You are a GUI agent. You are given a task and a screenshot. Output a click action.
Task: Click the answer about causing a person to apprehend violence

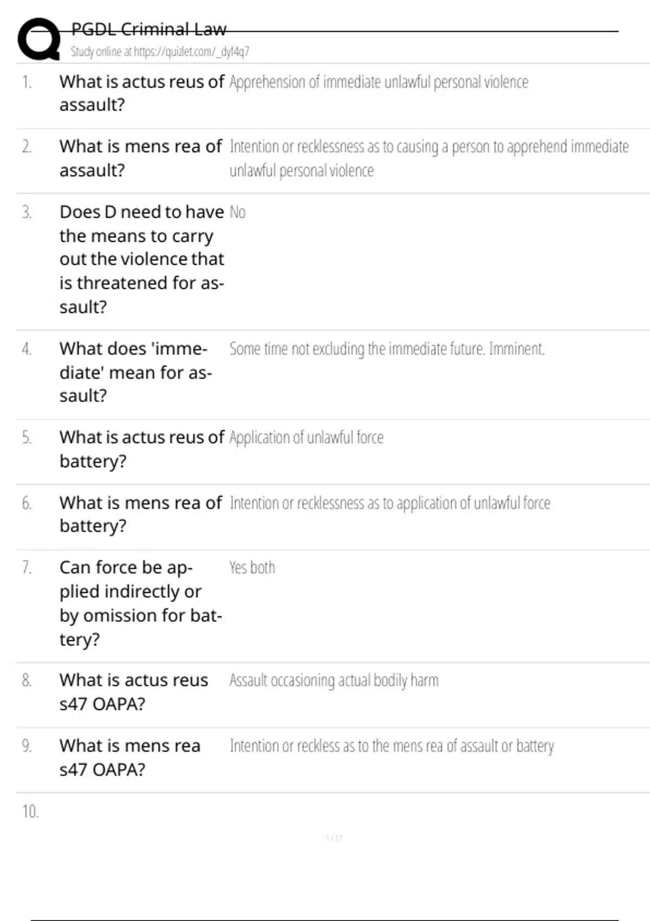tap(428, 158)
